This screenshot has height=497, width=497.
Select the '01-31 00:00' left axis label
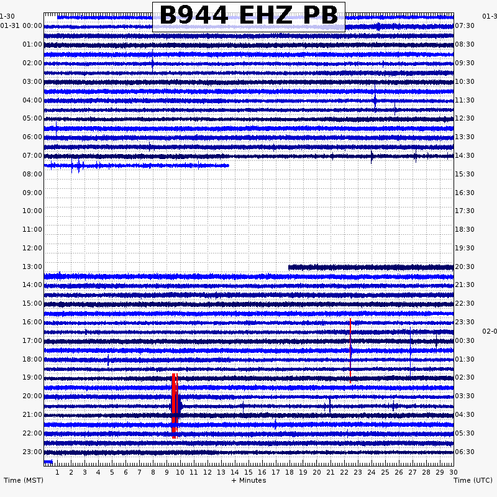21,25
